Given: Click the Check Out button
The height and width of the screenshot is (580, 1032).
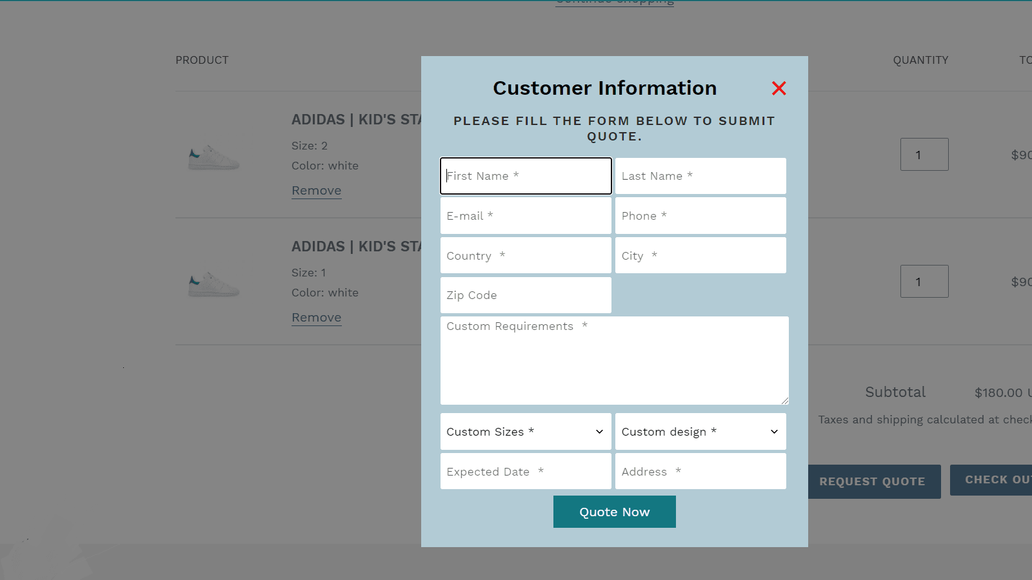Looking at the screenshot, I should (x=996, y=479).
